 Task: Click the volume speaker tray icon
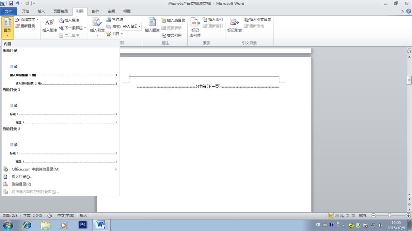pos(380,225)
